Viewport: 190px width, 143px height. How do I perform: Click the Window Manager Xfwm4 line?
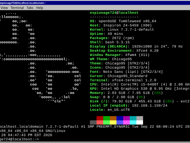point(120,55)
